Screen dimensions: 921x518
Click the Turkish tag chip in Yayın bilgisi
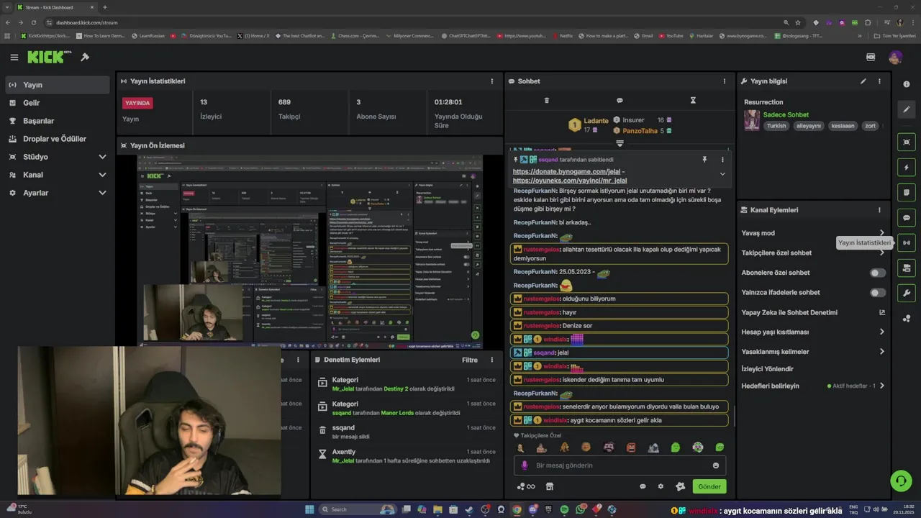pyautogui.click(x=776, y=126)
